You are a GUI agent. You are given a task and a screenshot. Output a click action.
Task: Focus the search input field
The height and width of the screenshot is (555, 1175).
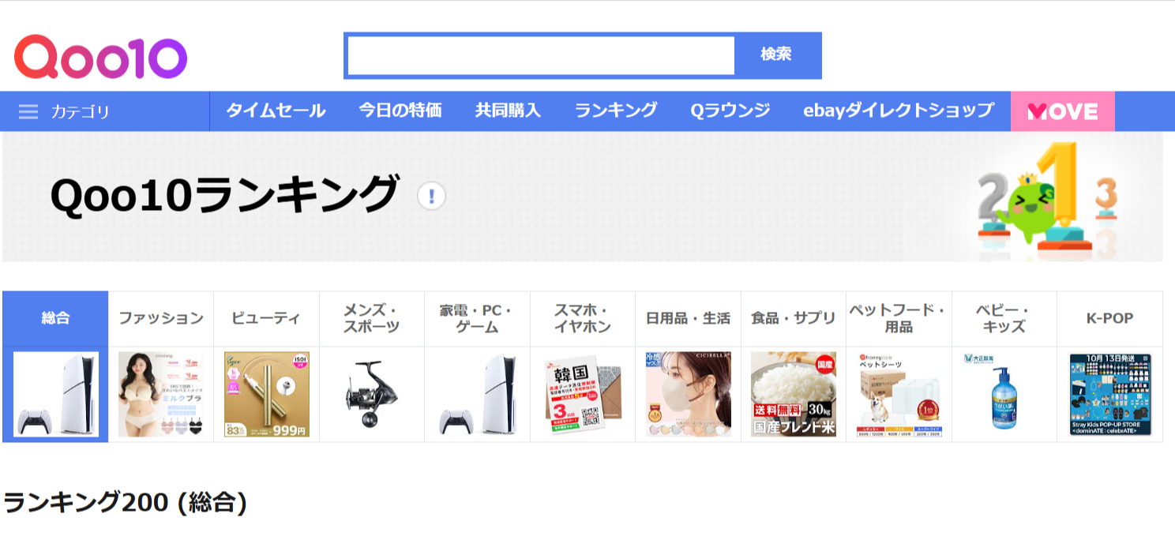tap(541, 55)
